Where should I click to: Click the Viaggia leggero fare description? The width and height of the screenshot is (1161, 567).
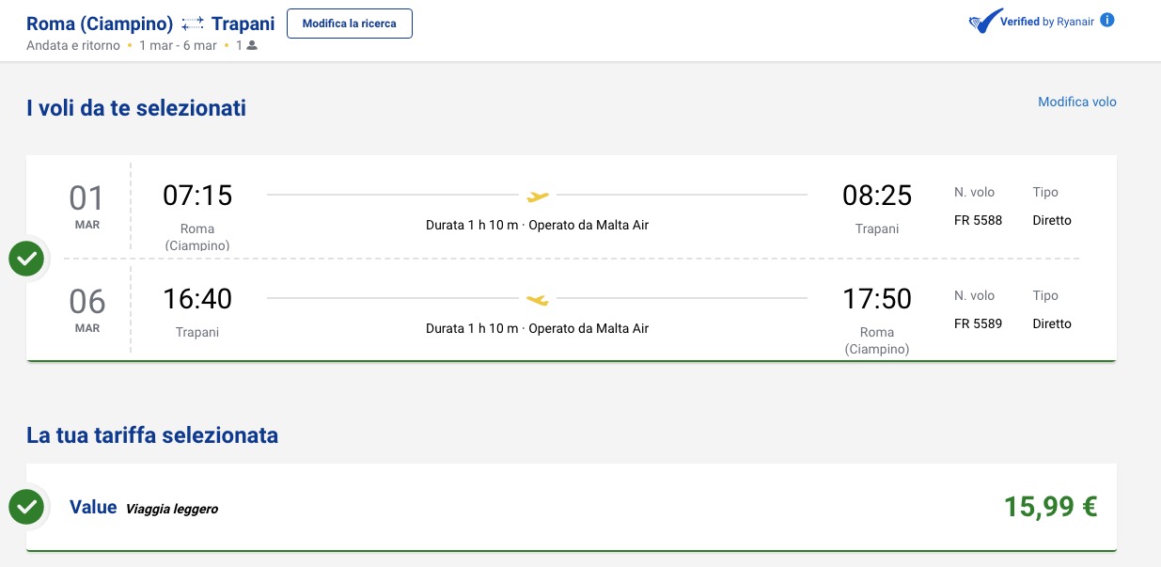point(172,509)
